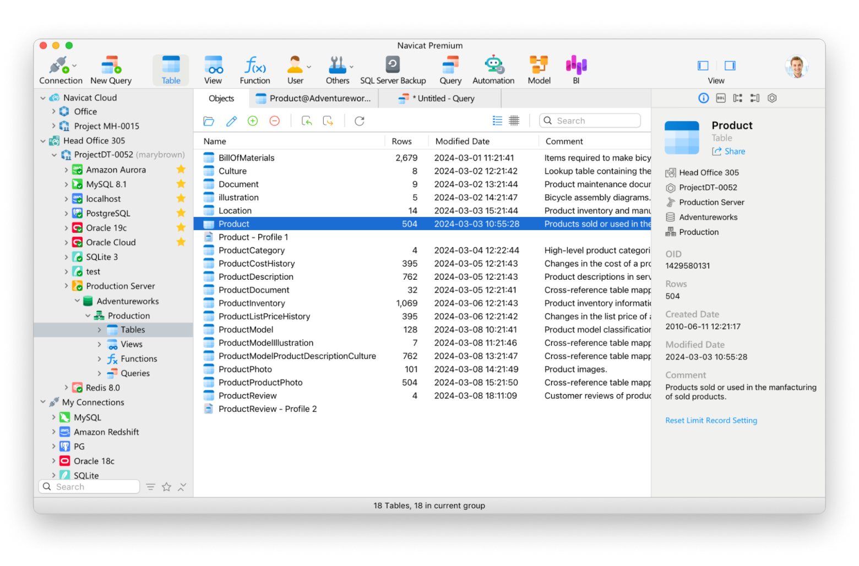Image resolution: width=859 pixels, height=566 pixels.
Task: Toggle favorite star for Oracle Cloud
Action: [x=181, y=242]
